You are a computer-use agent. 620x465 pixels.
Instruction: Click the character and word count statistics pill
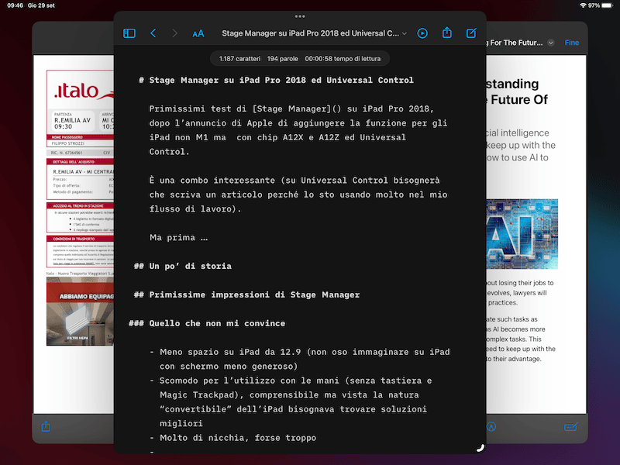tap(300, 59)
